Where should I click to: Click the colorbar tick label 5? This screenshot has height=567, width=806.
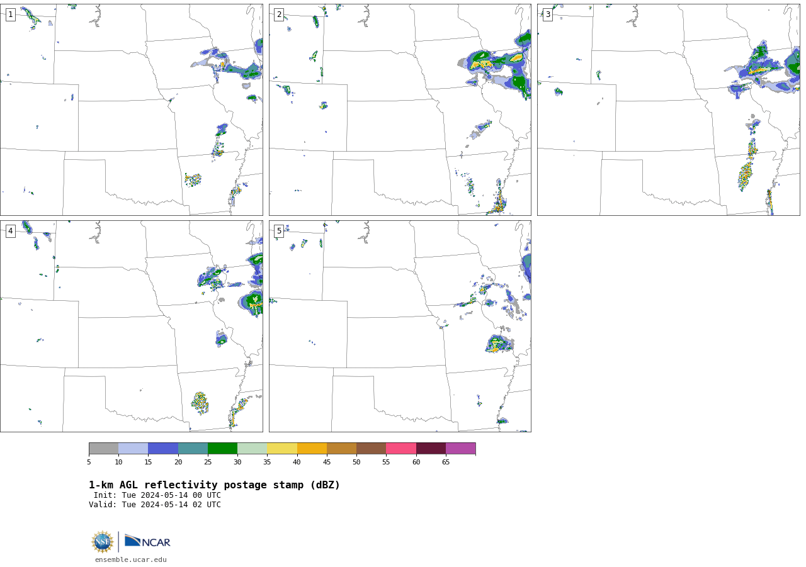[89, 462]
